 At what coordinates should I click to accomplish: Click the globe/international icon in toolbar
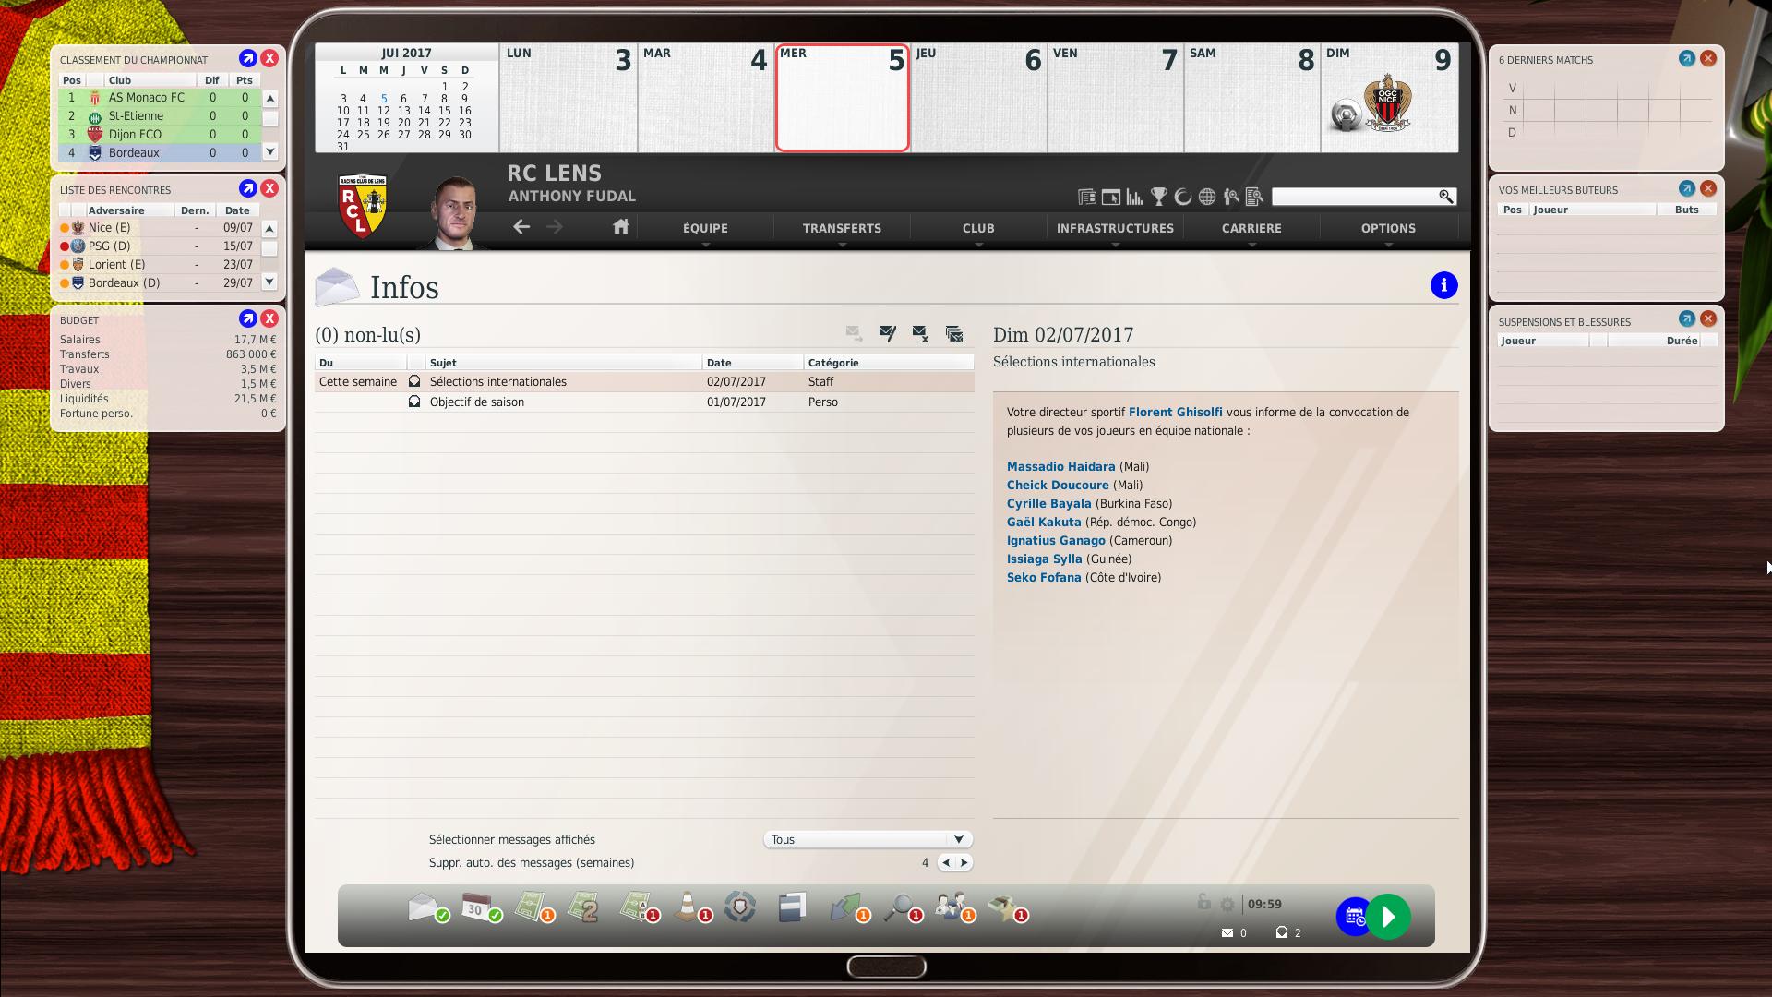pos(1208,198)
